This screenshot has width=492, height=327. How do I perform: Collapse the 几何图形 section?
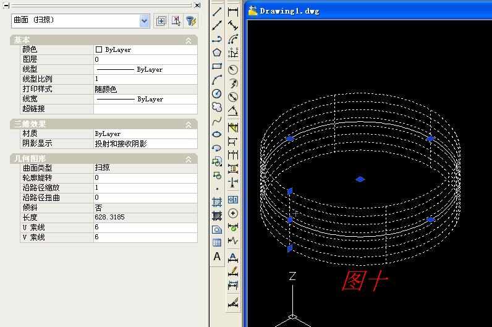pos(189,159)
